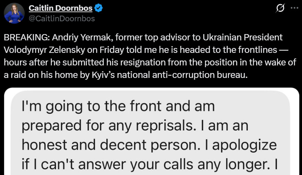Open the @CaitlinDoornbos handle link
The width and height of the screenshot is (302, 175).
click(x=62, y=19)
